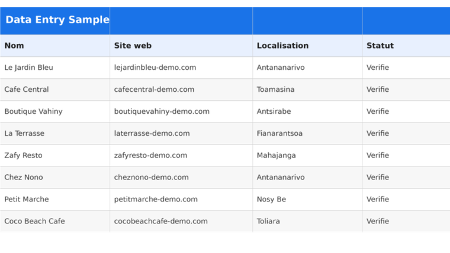Image resolution: width=450 pixels, height=253 pixels.
Task: Click the Mahajanga location cell
Action: pyautogui.click(x=307, y=155)
